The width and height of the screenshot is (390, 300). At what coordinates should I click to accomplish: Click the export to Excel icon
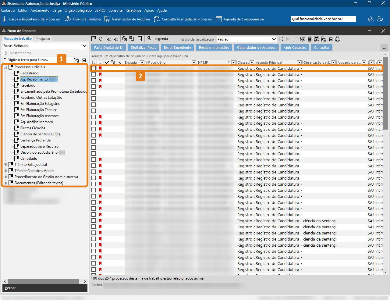click(x=303, y=39)
